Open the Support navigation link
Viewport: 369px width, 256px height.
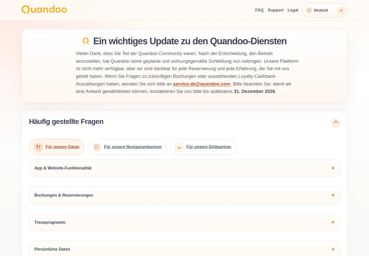coord(275,10)
